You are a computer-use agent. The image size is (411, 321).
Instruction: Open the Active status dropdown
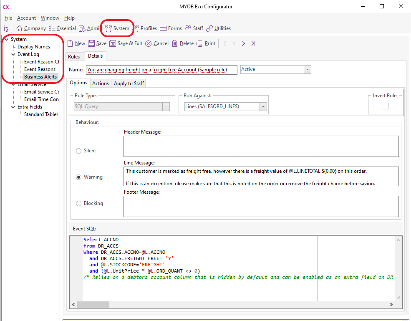[x=308, y=69]
